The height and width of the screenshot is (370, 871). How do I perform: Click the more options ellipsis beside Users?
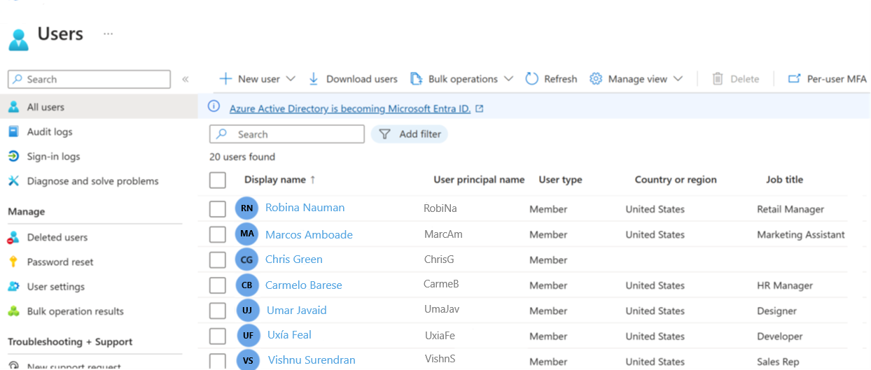(x=108, y=34)
